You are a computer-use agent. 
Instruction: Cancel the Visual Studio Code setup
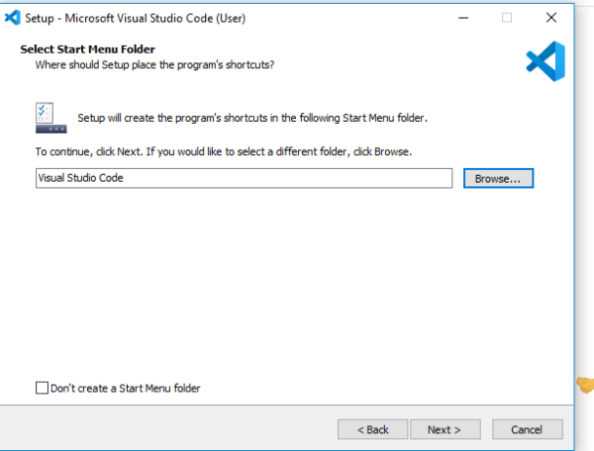coord(527,429)
